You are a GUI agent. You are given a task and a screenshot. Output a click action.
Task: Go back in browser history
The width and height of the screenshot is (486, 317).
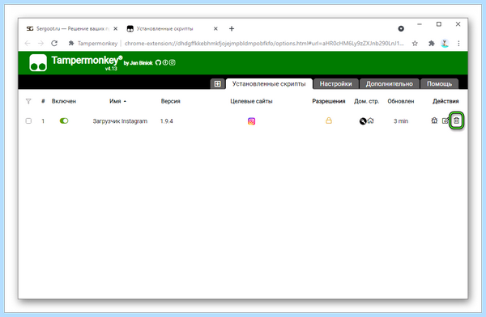click(x=28, y=44)
